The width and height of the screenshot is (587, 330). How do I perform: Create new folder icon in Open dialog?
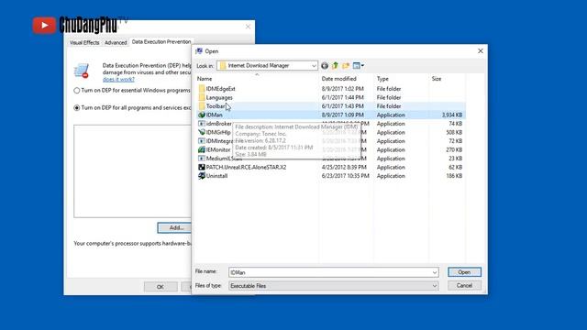point(346,66)
